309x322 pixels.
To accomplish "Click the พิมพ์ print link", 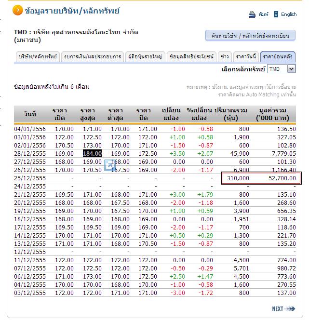I will click(263, 14).
